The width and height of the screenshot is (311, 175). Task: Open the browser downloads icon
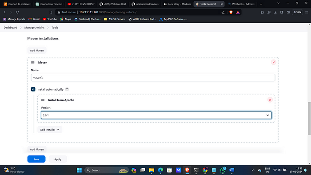click(275, 12)
